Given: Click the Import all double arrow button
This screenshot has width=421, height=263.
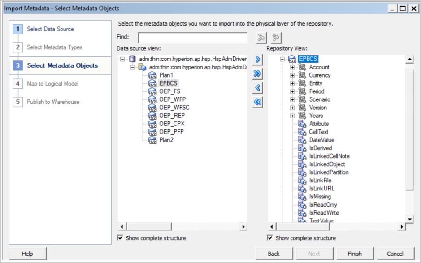Looking at the screenshot, I should click(x=257, y=73).
